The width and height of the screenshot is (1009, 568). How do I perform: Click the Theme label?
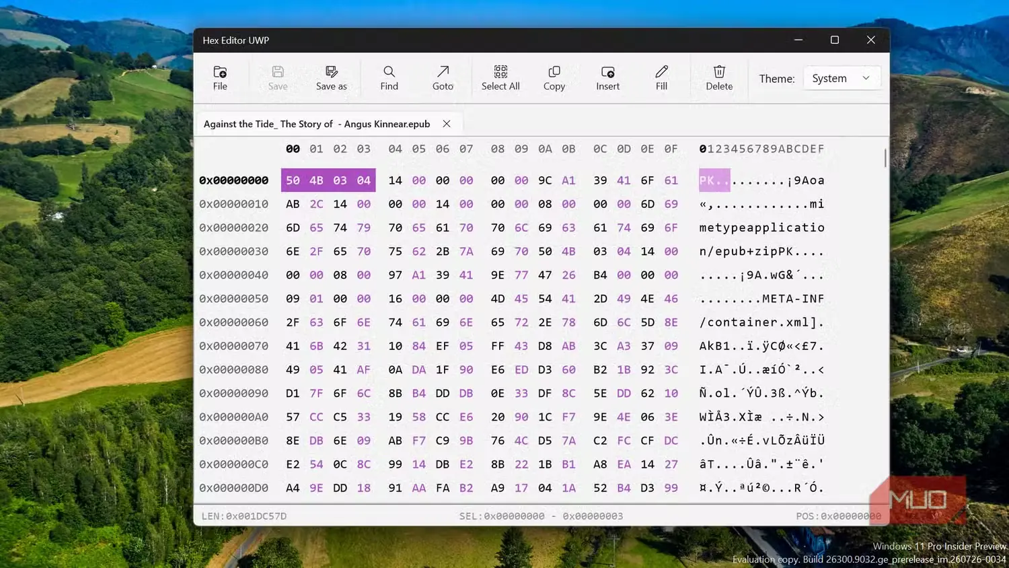pos(777,79)
